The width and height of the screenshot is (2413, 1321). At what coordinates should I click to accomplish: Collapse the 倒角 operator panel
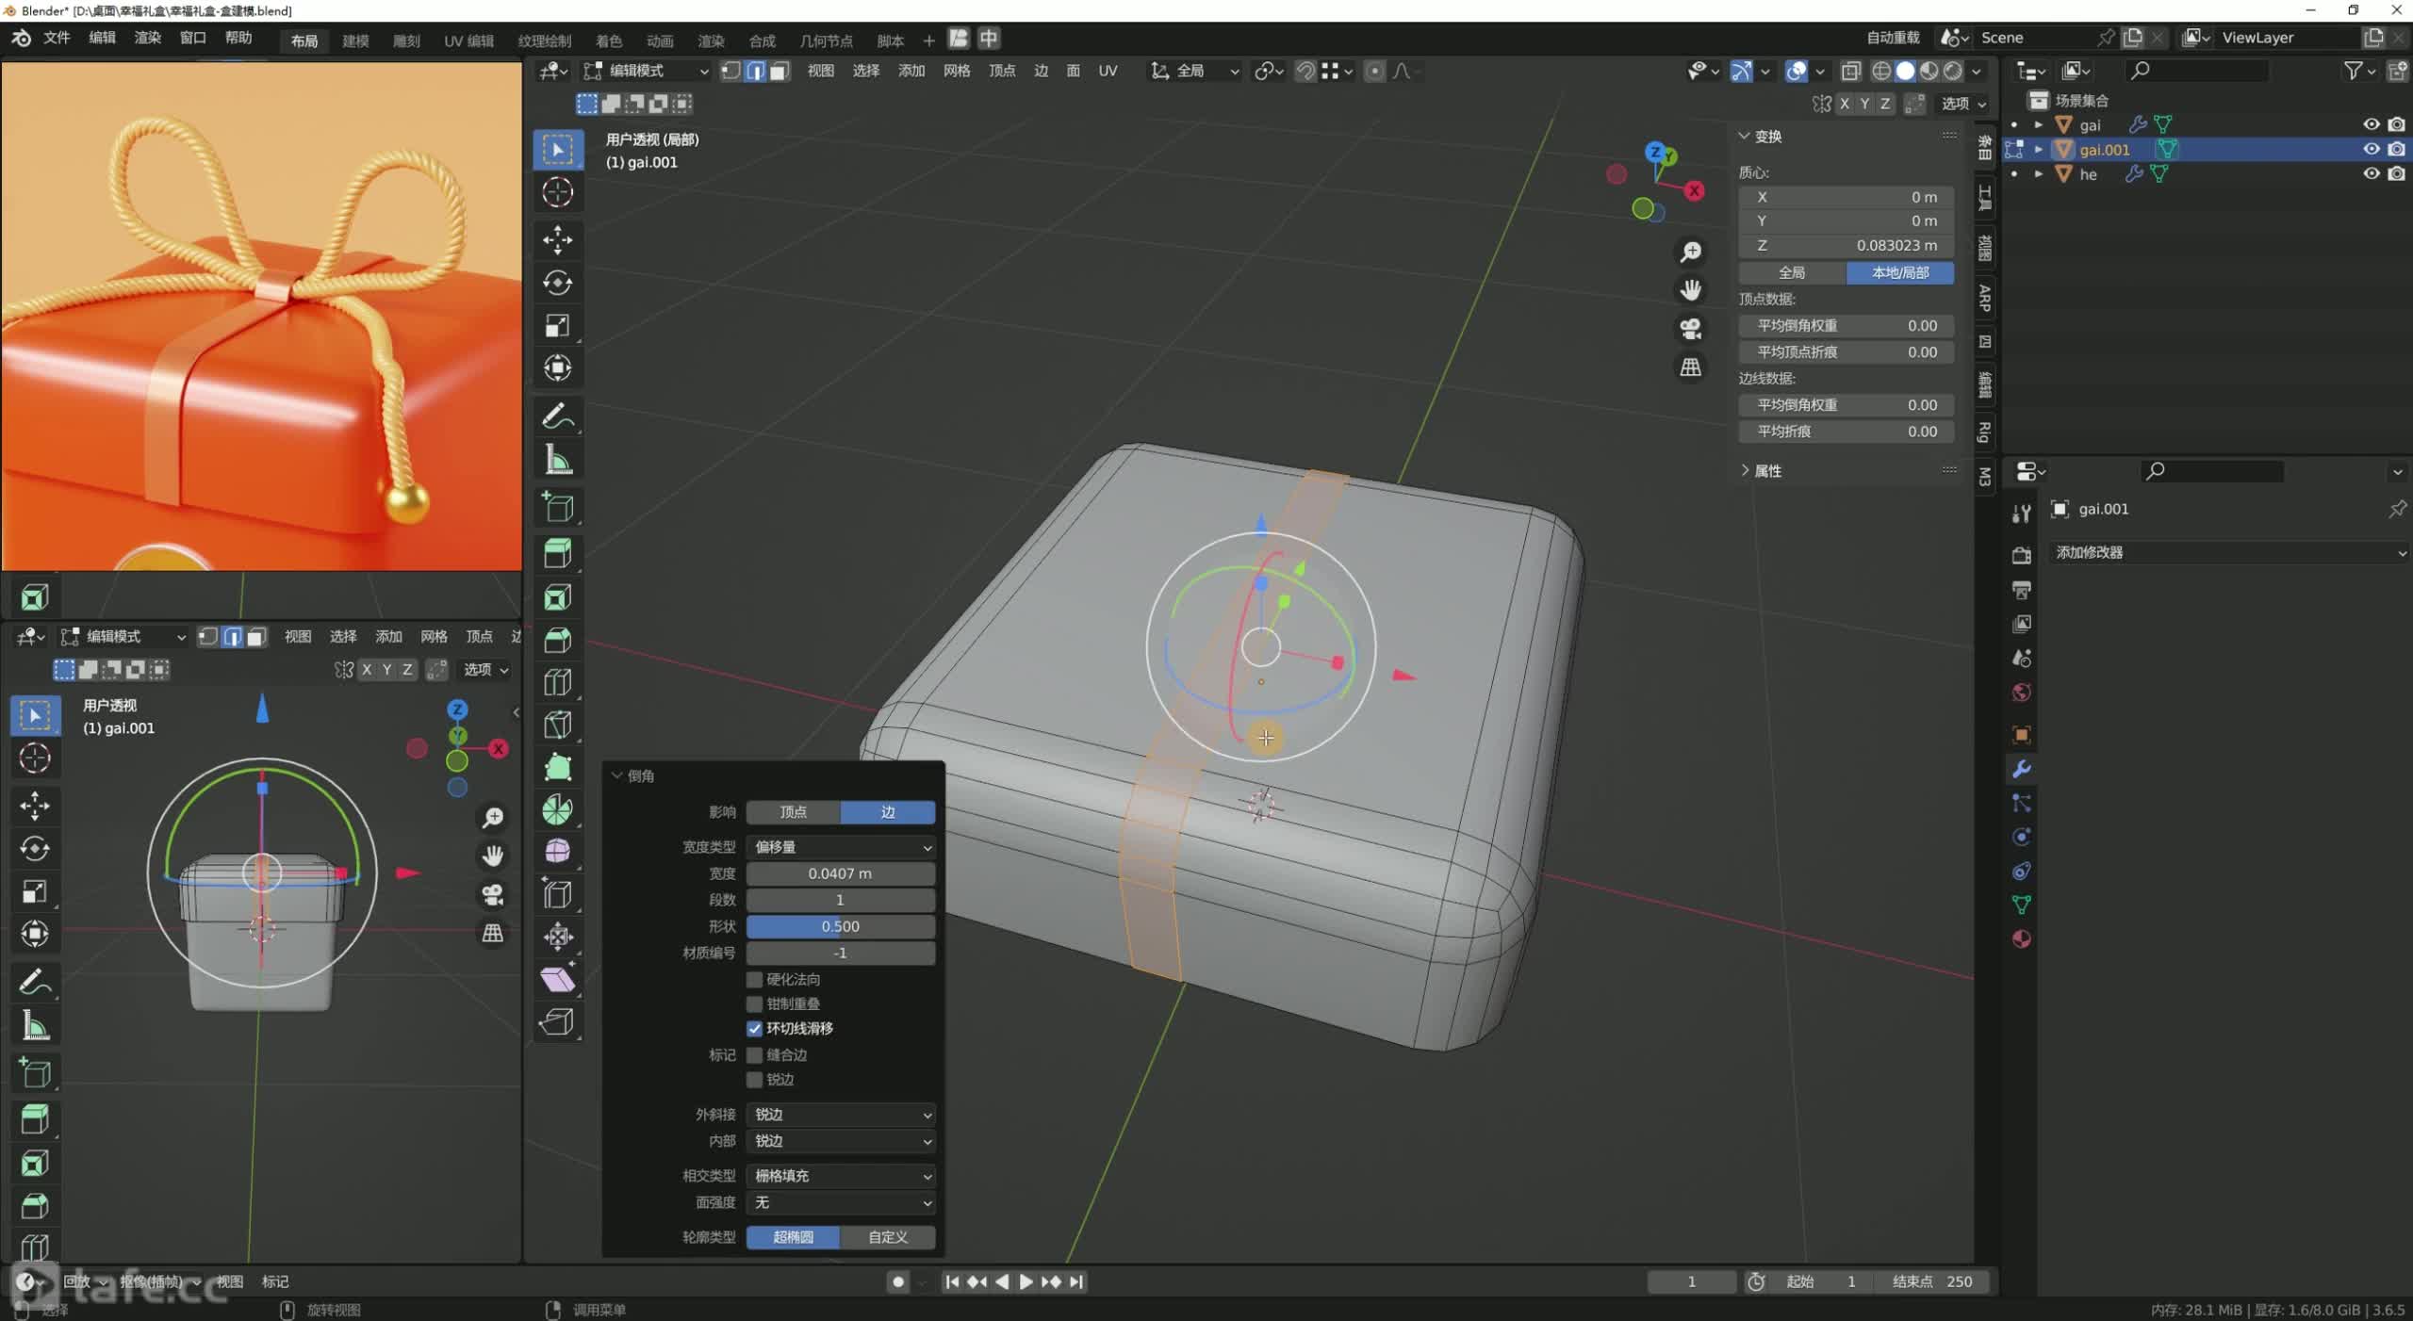pyautogui.click(x=617, y=775)
